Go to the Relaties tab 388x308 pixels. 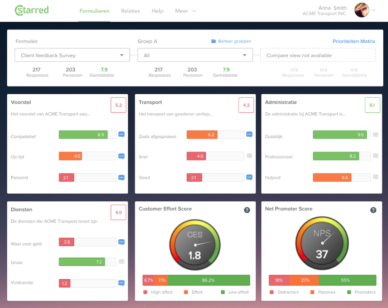130,11
